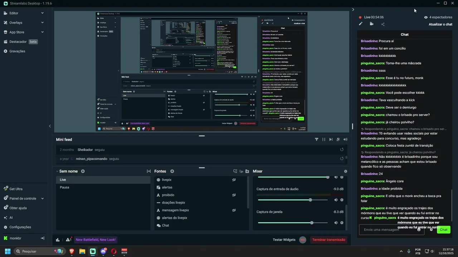Replay the reinan_pipacomando follow alert
This screenshot has width=458, height=257.
[342, 158]
